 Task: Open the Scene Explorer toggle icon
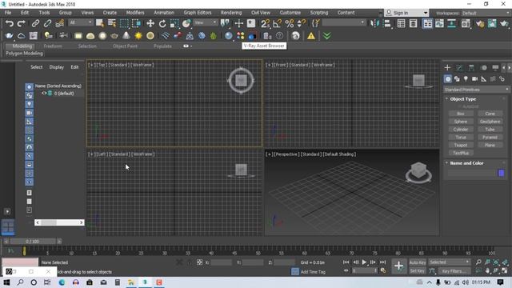[x=402, y=23]
